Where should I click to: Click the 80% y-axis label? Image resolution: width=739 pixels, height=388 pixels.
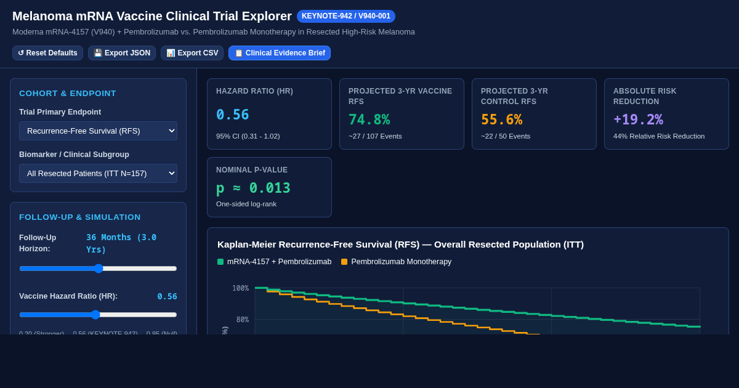pyautogui.click(x=243, y=320)
